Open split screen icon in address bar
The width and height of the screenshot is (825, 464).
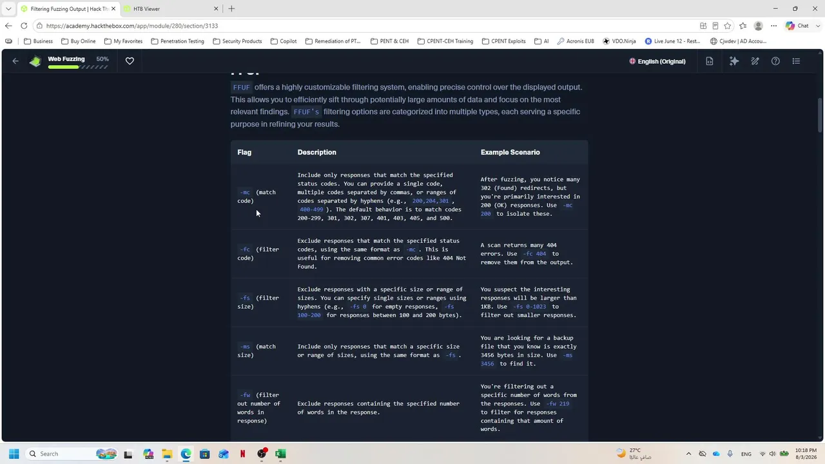point(703,26)
